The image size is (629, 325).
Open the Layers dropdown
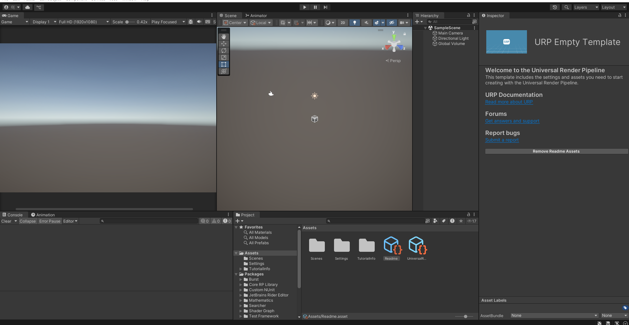(x=586, y=7)
